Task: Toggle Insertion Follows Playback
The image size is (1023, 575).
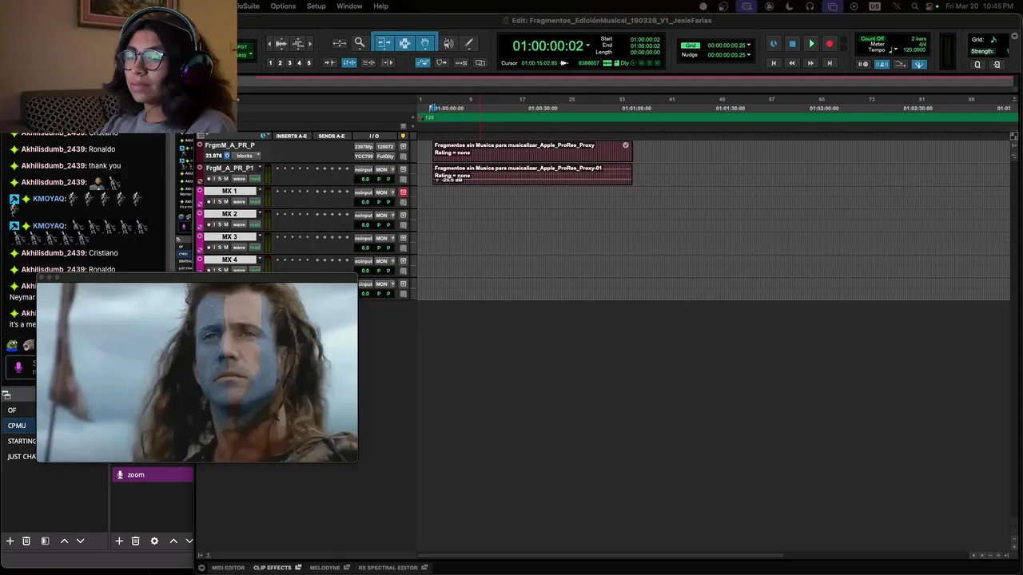Action: point(388,62)
